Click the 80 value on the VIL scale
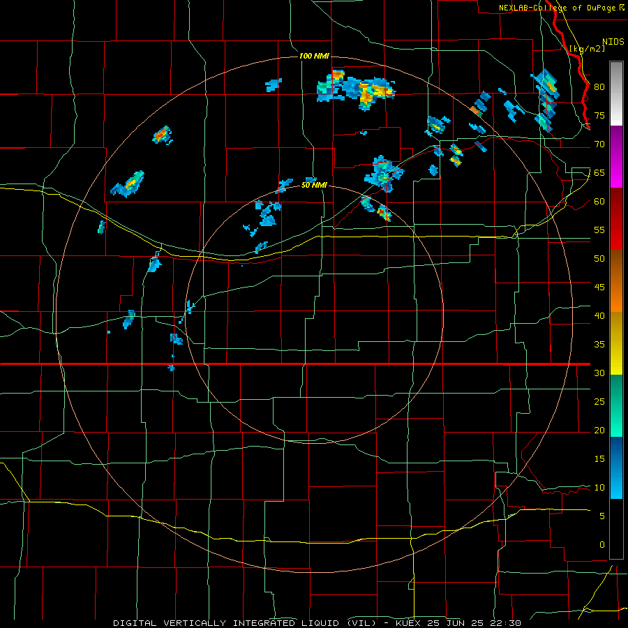Image resolution: width=628 pixels, height=628 pixels. point(599,87)
